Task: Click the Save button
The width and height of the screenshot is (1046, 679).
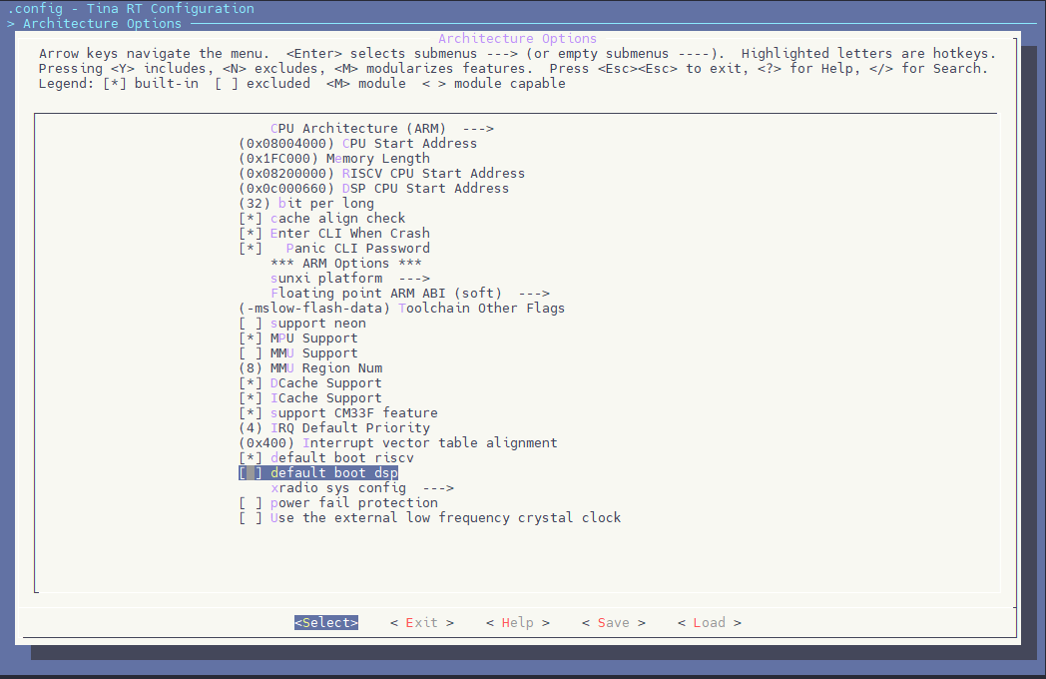Action: pos(613,623)
